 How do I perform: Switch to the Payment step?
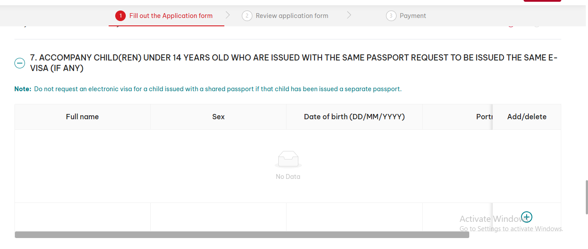tap(413, 16)
